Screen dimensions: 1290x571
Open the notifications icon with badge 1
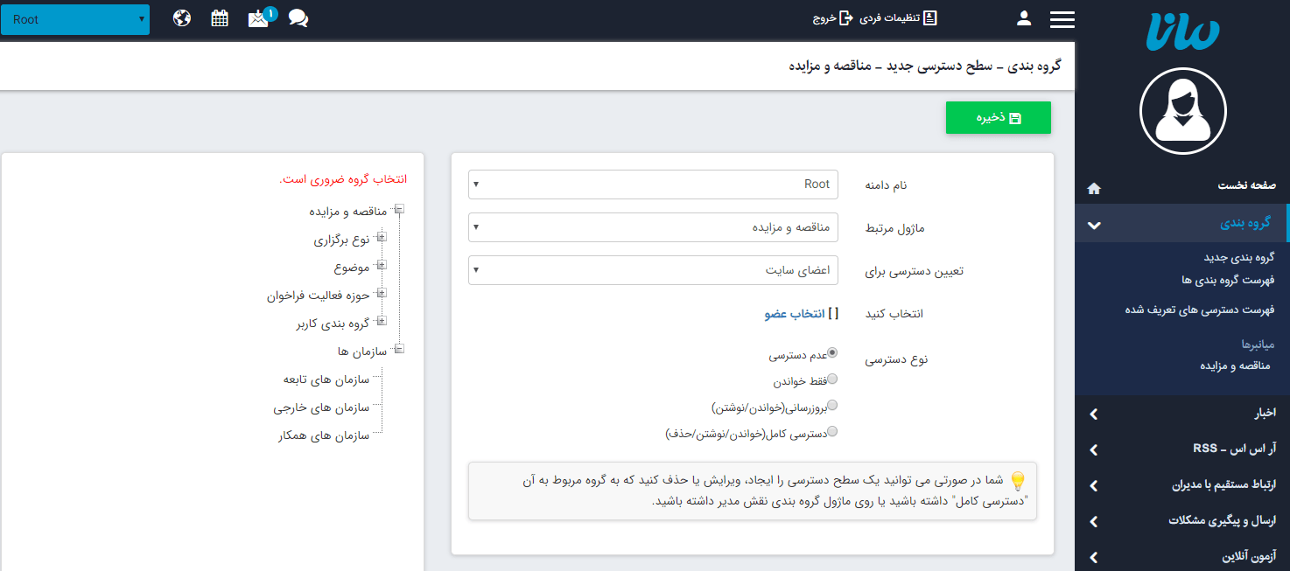258,19
